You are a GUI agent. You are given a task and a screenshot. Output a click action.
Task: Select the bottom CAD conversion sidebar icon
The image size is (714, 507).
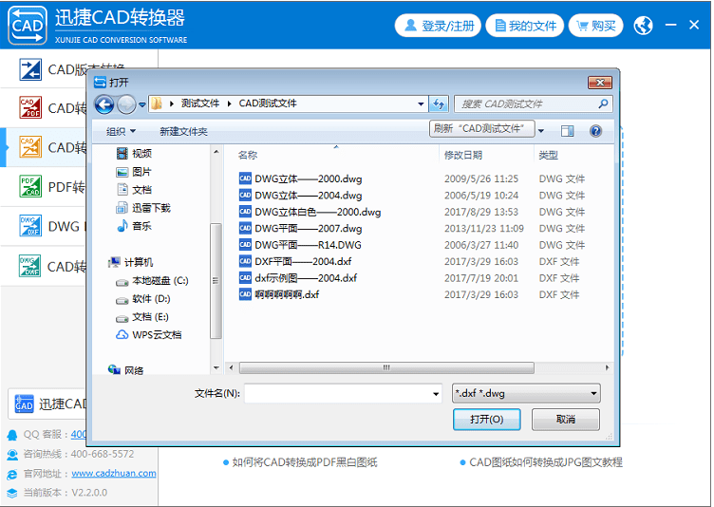[30, 266]
